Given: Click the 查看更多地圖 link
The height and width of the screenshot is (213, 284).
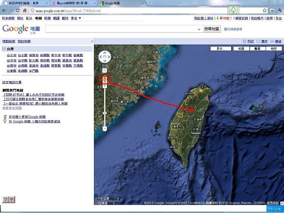Looking at the screenshot, I should pos(12,108).
